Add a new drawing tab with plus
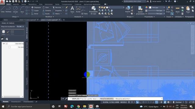 tap(64, 20)
